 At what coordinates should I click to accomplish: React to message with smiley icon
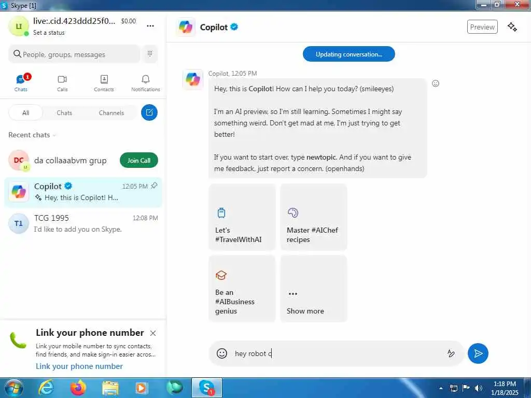(436, 83)
